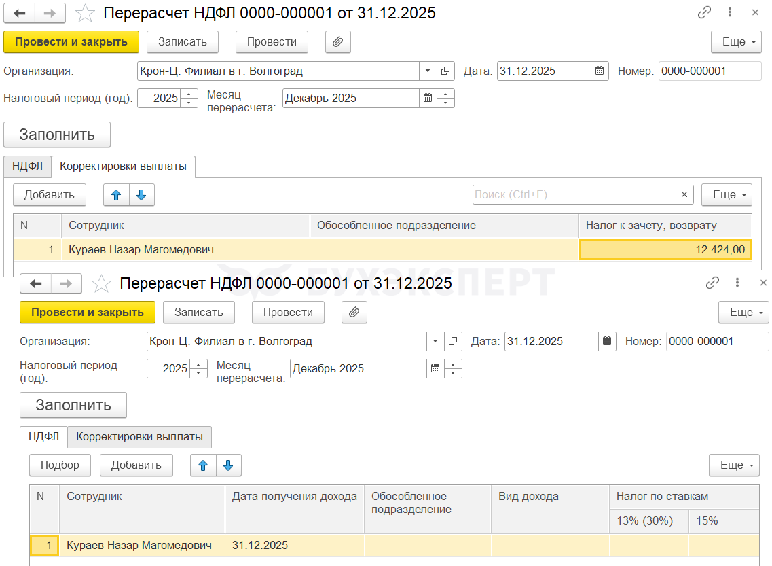This screenshot has width=772, height=566.
Task: Move row down using the arrow beside Подбор
Action: pos(228,465)
